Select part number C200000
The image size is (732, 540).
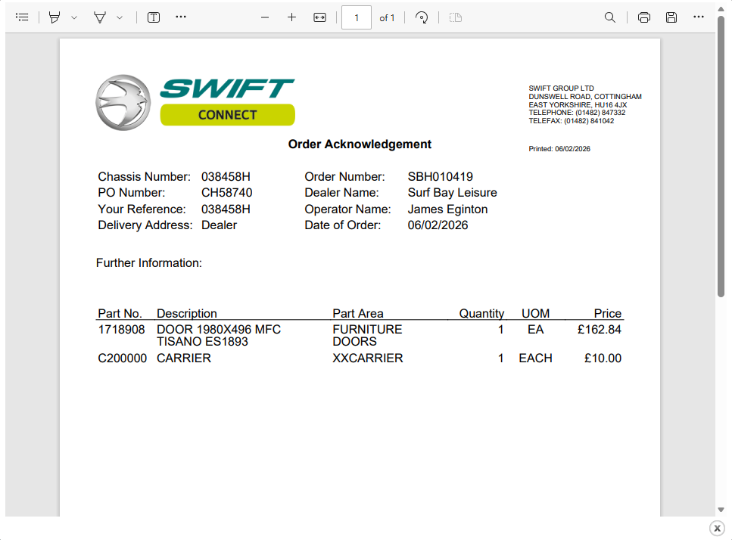click(123, 358)
